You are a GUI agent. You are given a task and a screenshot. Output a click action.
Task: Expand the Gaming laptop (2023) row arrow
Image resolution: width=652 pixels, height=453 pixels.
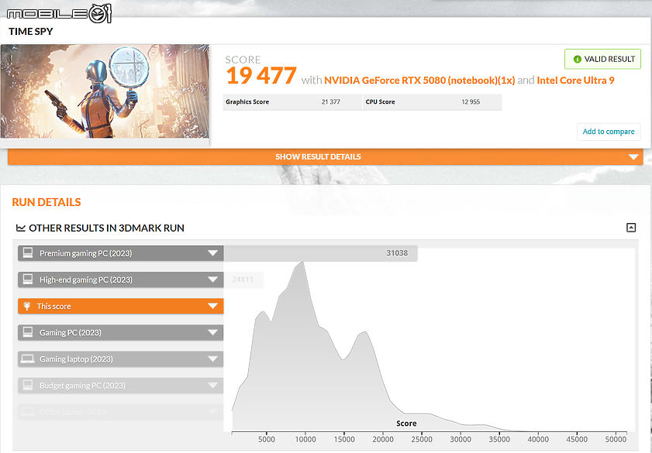click(212, 359)
